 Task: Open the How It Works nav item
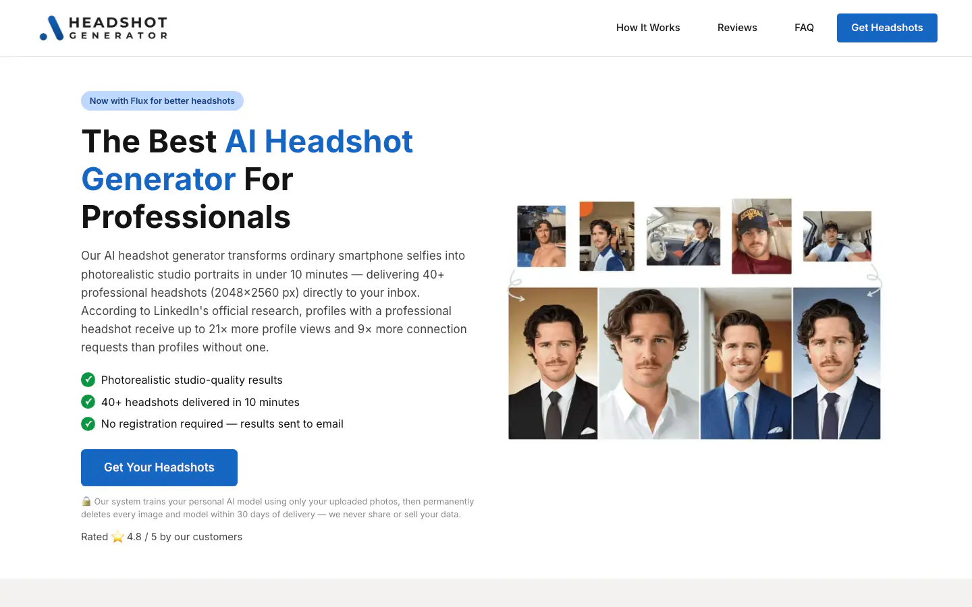(x=648, y=28)
